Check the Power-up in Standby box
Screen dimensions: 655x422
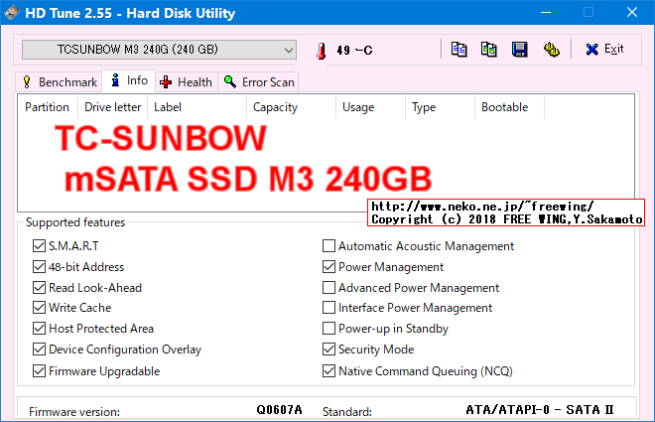point(329,329)
